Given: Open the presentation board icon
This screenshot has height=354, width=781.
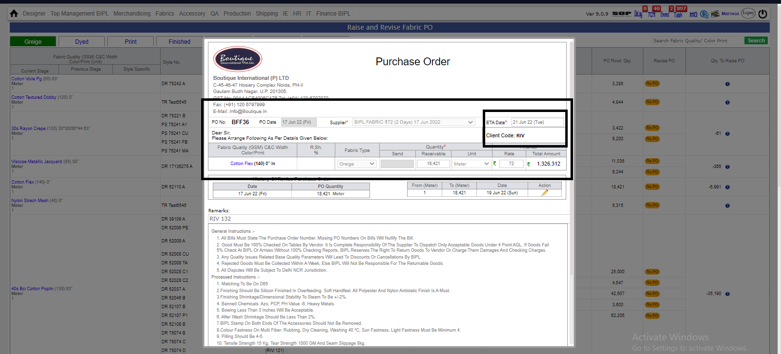Looking at the screenshot, I should click(715, 14).
